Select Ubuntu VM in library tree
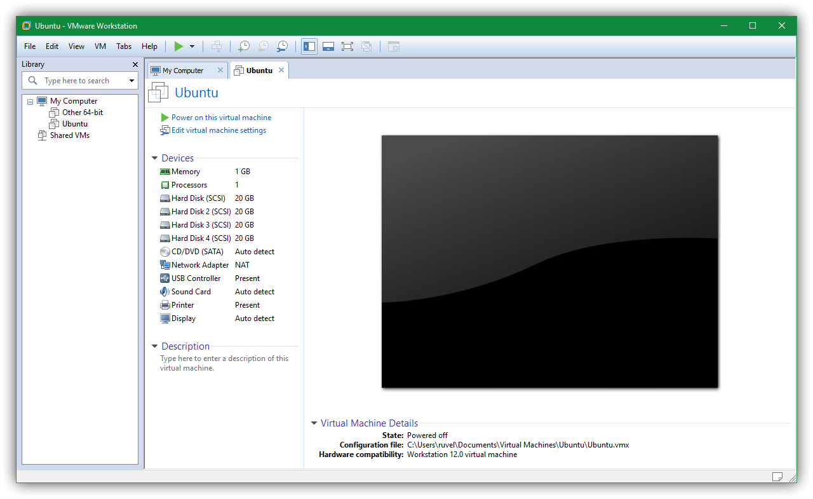Screen dimensions: 813x499 (75, 124)
